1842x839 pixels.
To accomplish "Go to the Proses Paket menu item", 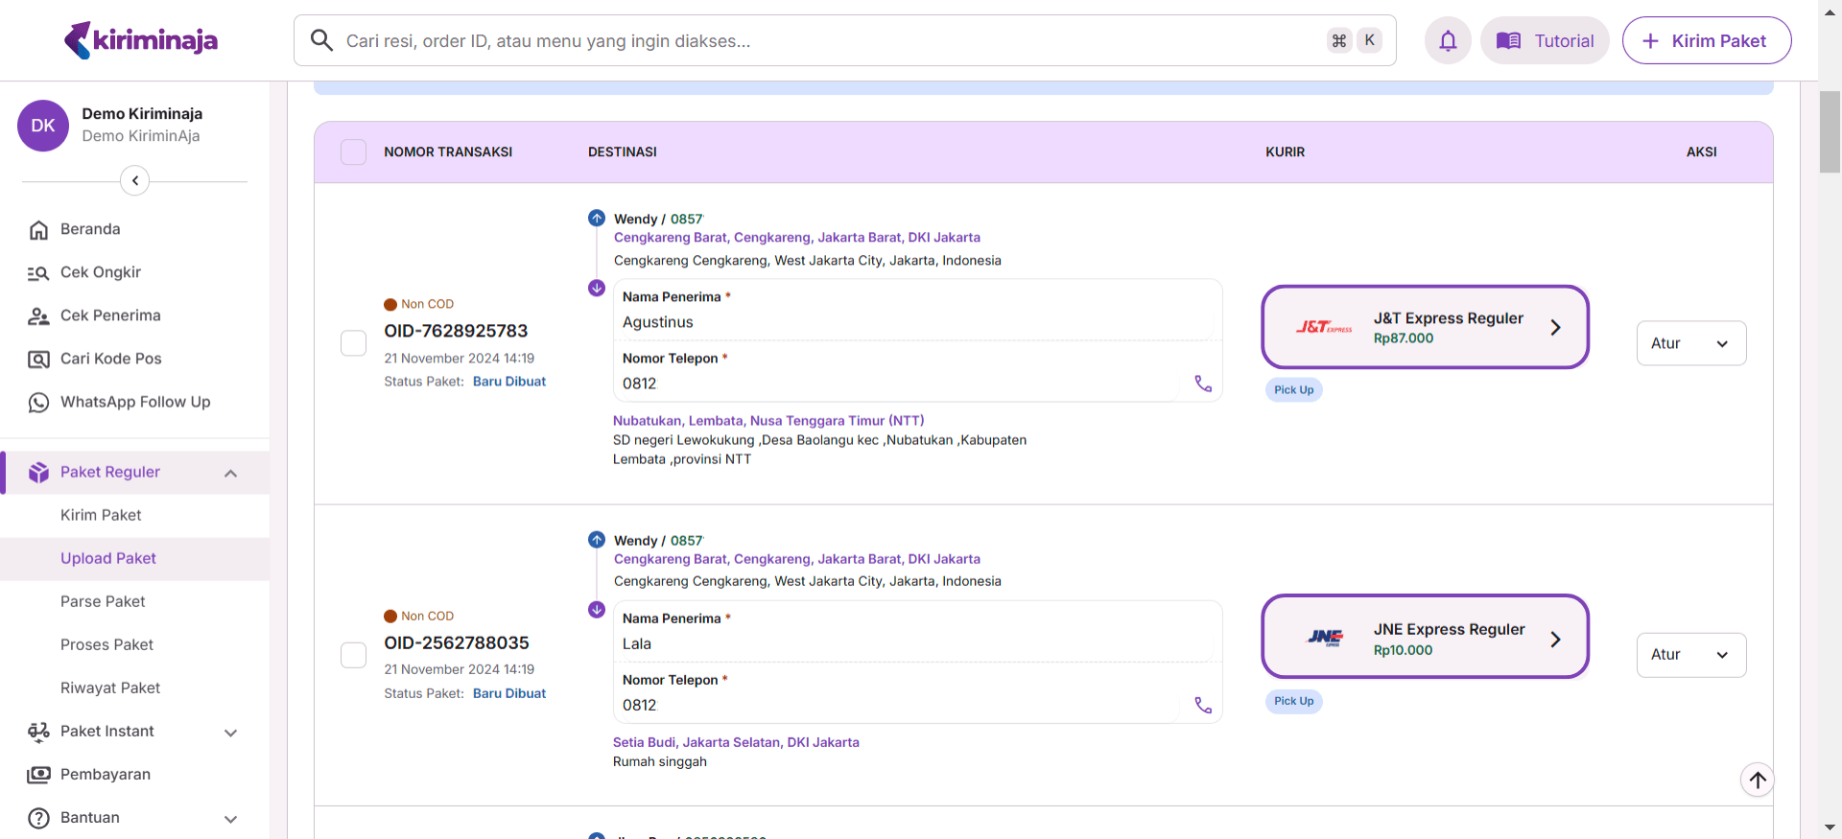I will [106, 644].
